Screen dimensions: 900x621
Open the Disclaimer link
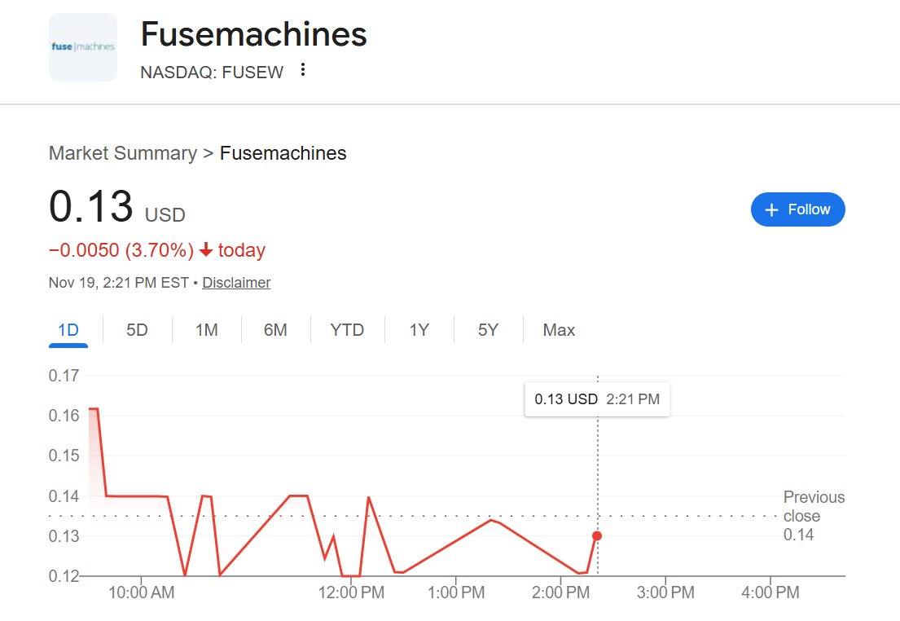pyautogui.click(x=236, y=283)
